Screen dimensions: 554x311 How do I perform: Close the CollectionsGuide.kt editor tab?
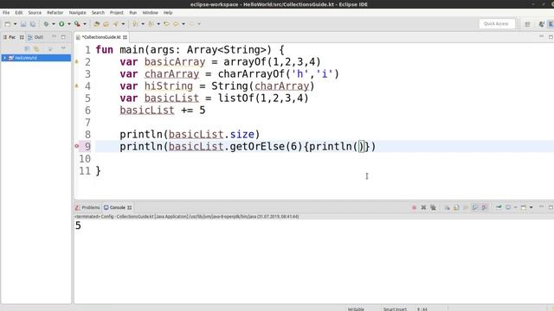[x=125, y=37]
